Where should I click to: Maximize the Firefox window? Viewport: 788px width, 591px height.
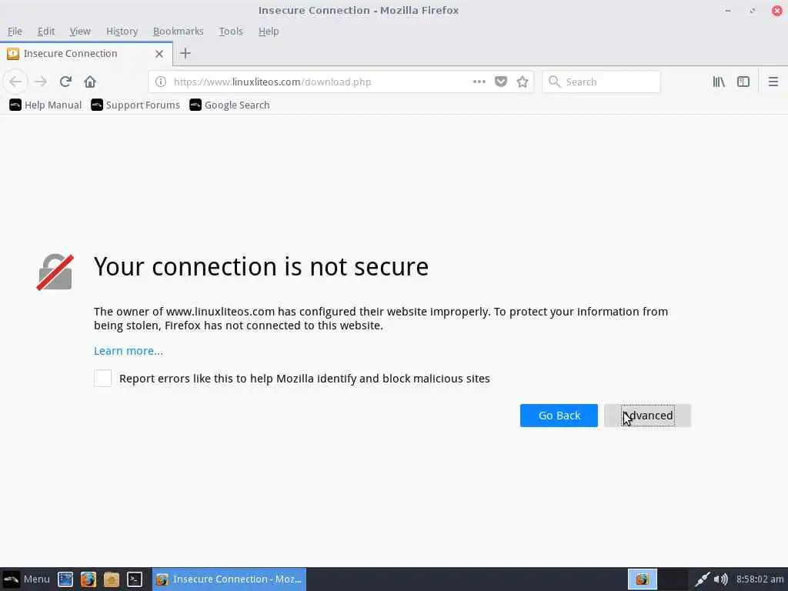[x=753, y=11]
